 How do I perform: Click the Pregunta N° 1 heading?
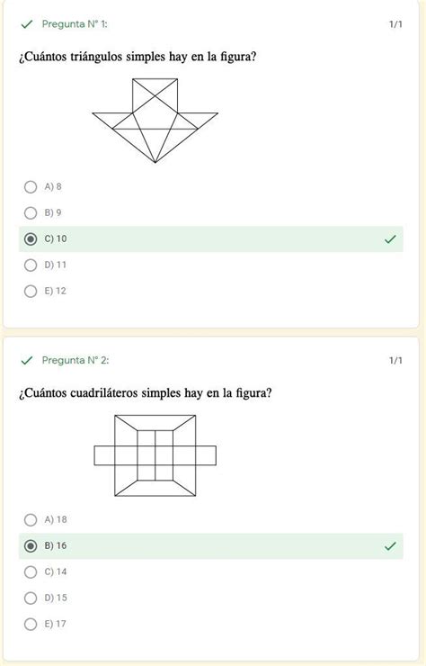[x=75, y=24]
